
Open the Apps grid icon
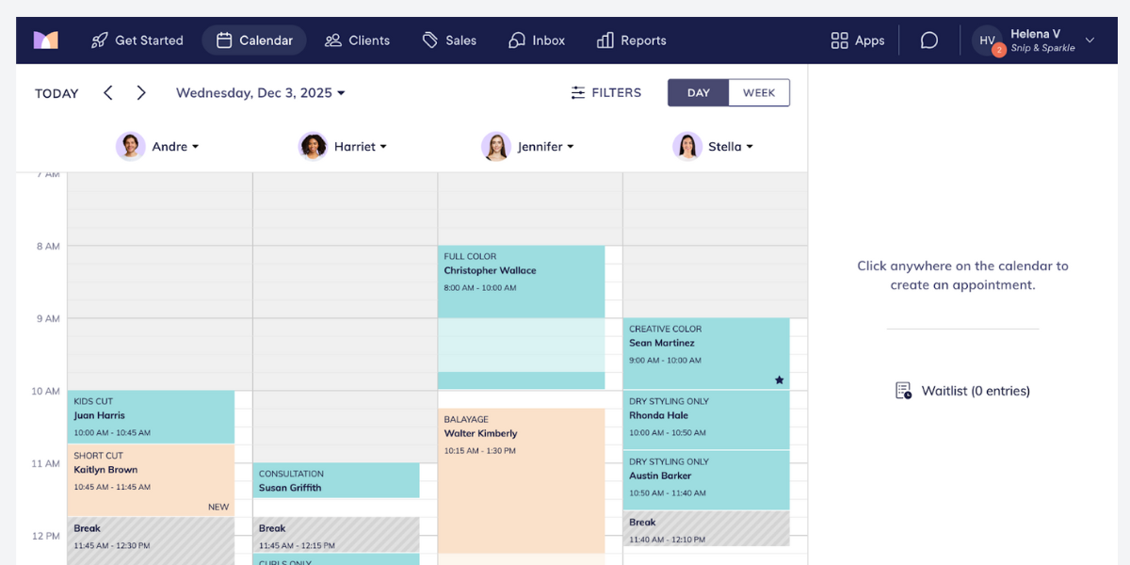(837, 40)
